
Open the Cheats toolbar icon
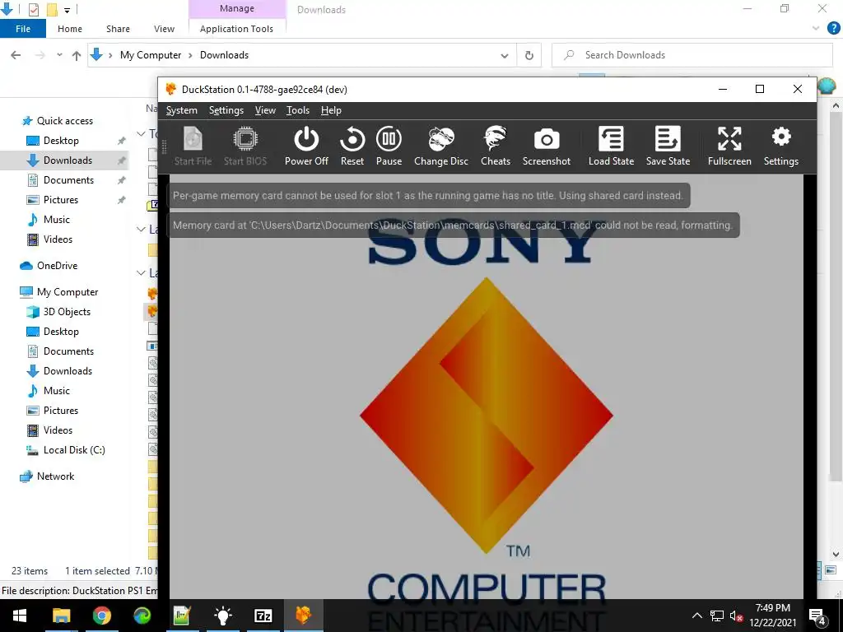pos(495,146)
